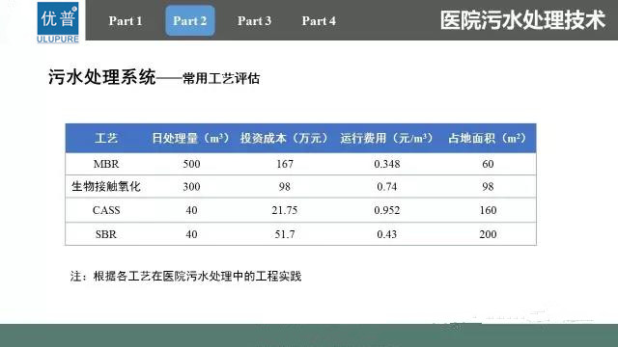Click the 0.348 operating cost cell
This screenshot has height=347, width=618.
(x=387, y=164)
